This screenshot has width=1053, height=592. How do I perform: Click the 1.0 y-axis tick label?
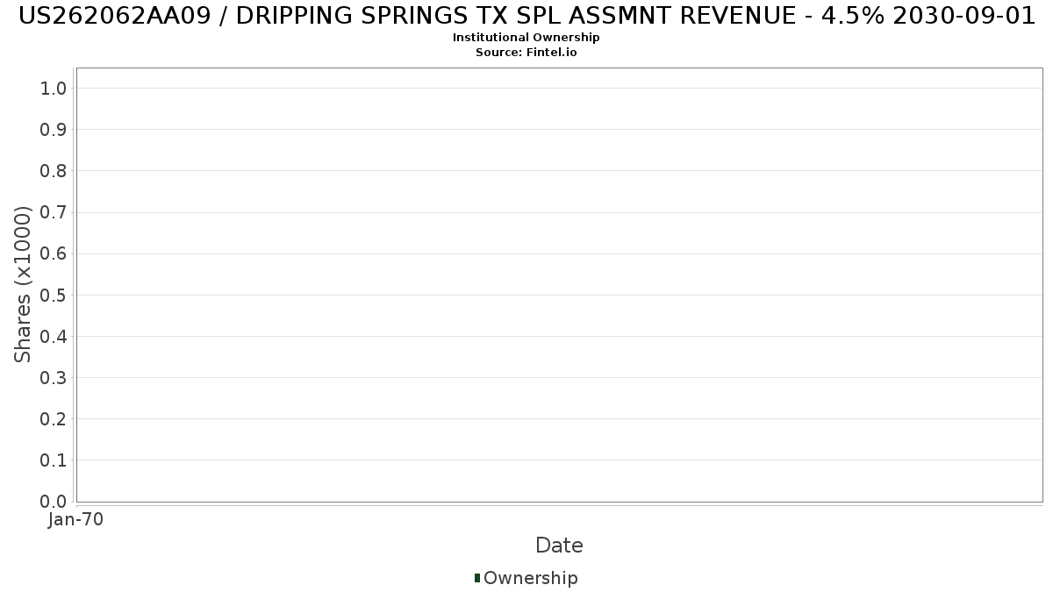pos(53,88)
